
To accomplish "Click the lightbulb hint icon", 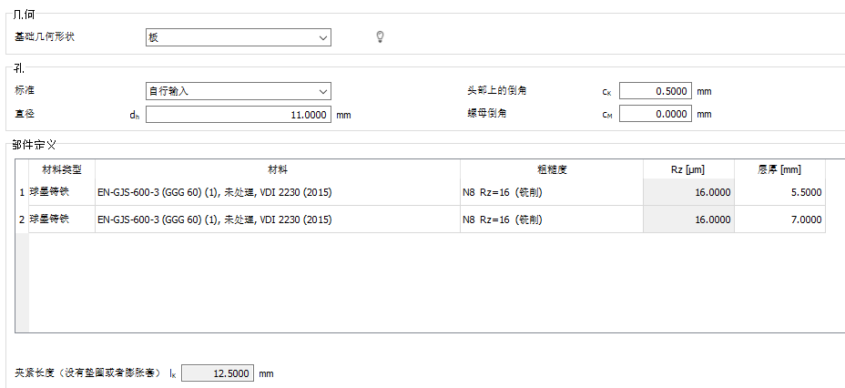I will (x=382, y=37).
